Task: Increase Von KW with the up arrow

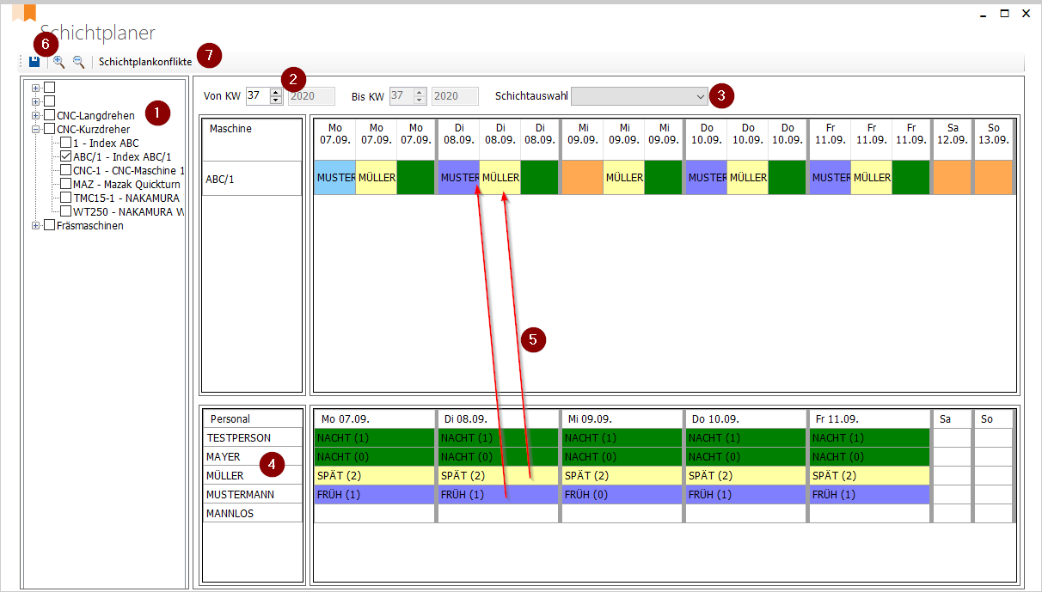Action: coord(276,92)
